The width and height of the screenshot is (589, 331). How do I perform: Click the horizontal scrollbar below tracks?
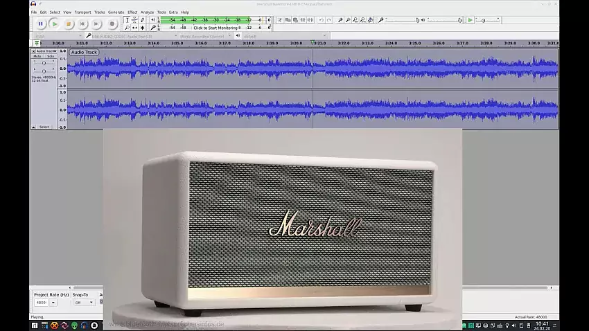pos(310,288)
